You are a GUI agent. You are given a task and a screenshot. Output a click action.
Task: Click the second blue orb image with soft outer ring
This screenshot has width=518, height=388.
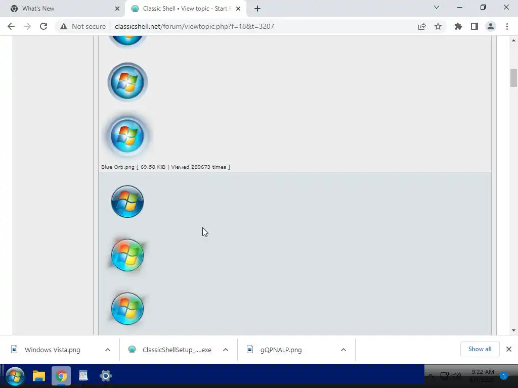[127, 82]
